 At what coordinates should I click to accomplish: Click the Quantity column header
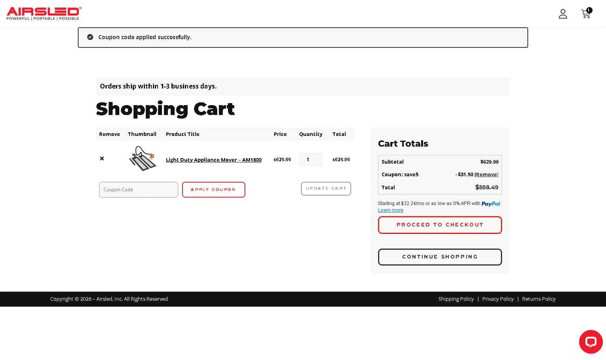311,134
